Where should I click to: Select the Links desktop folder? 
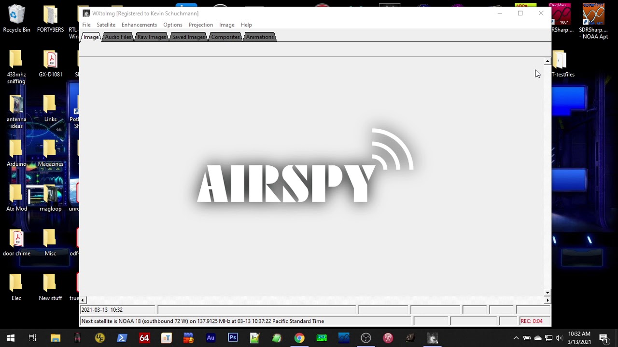50,108
